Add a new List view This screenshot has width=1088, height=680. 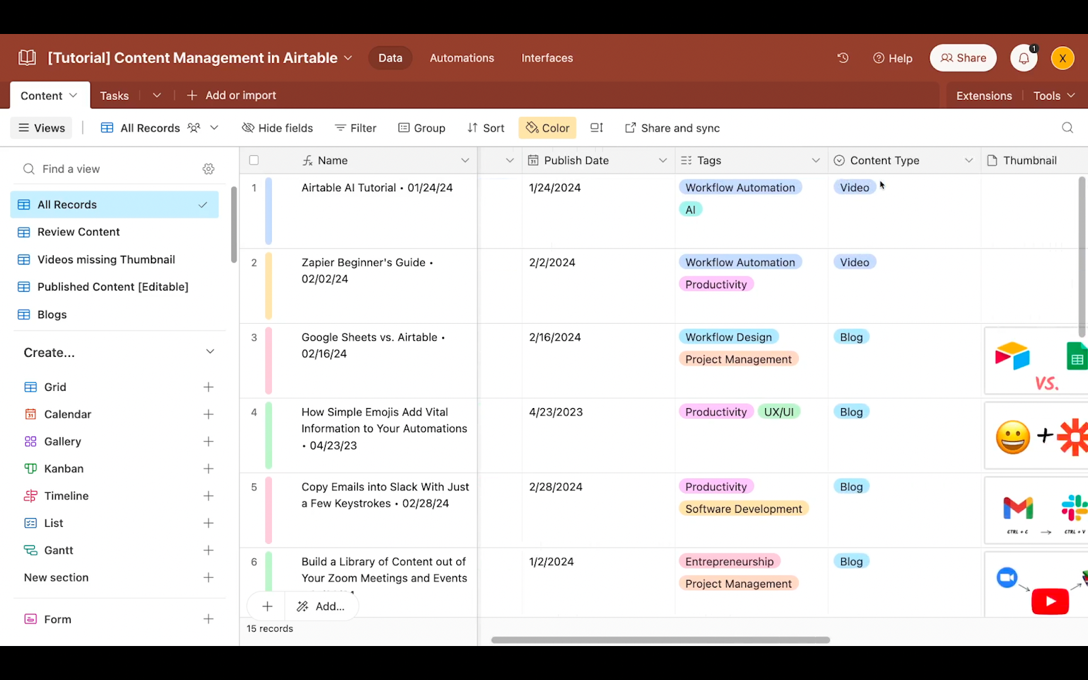[209, 523]
